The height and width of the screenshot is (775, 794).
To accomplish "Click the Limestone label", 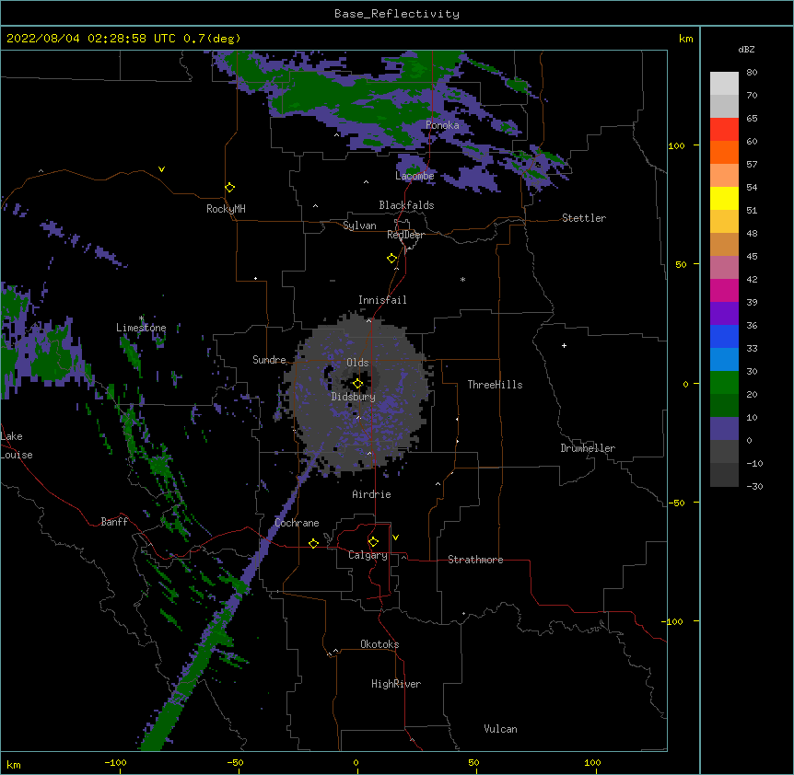I will [141, 328].
